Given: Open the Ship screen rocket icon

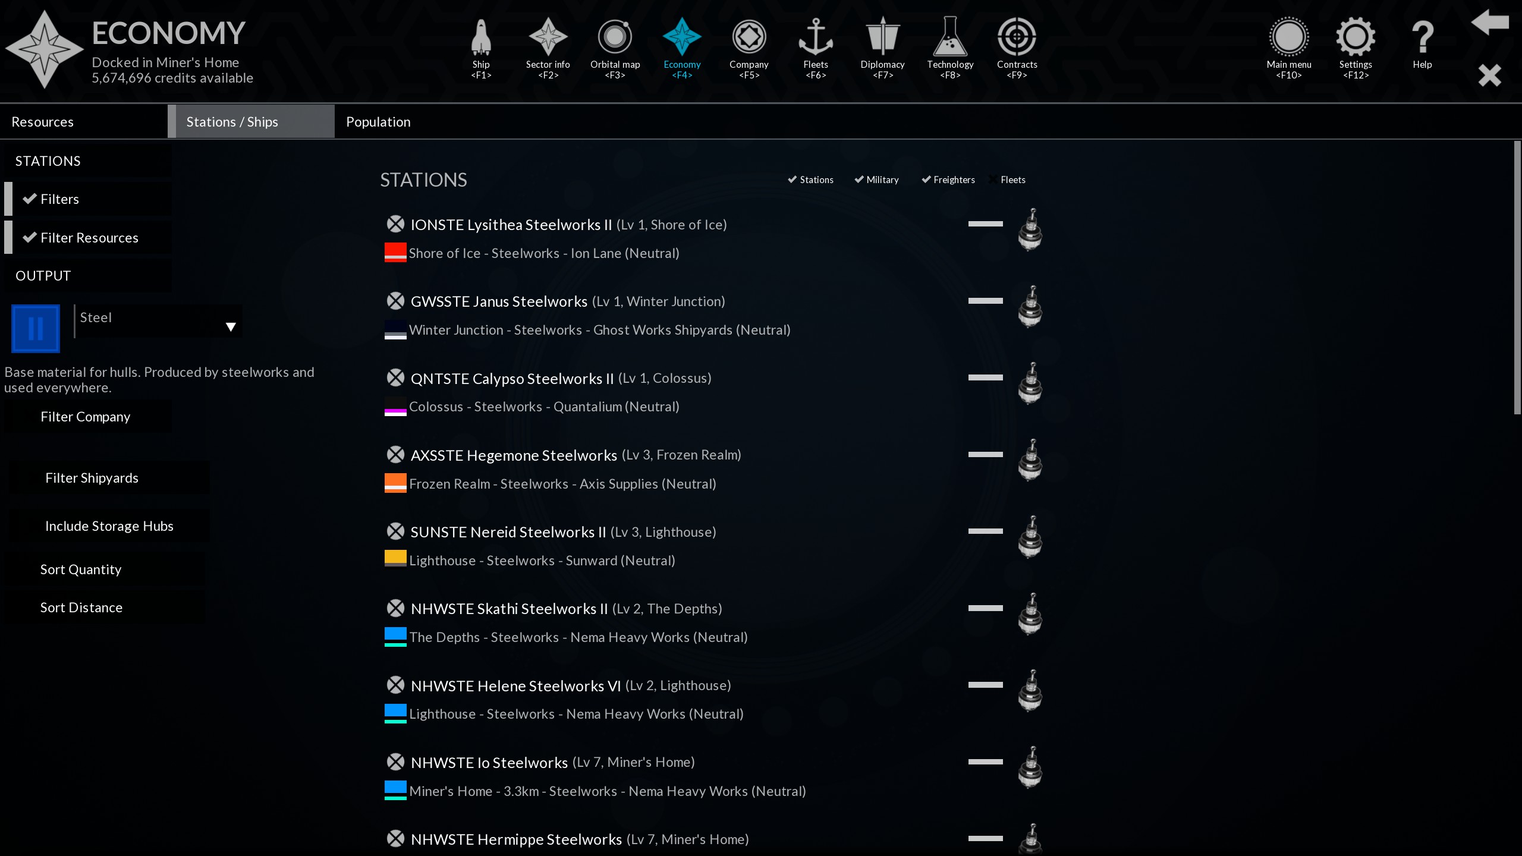Looking at the screenshot, I should tap(481, 37).
